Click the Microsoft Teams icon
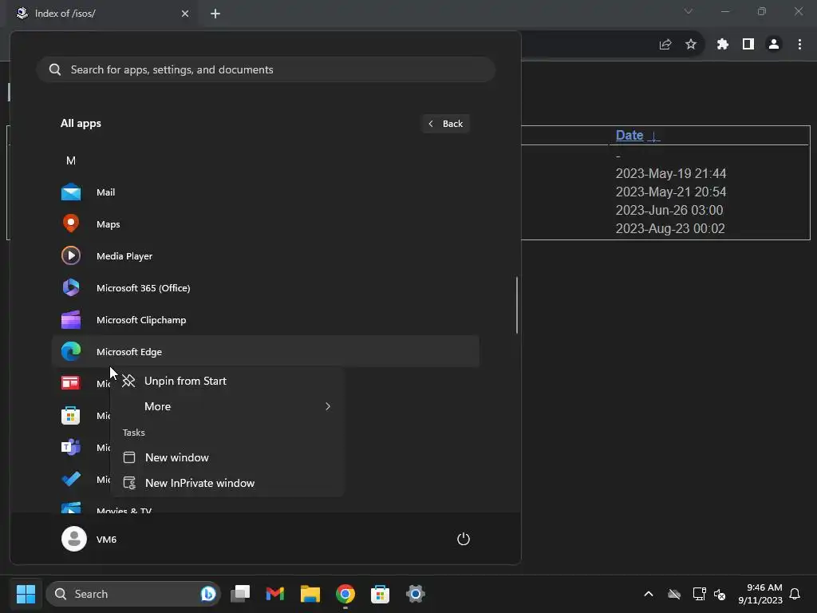Viewport: 817px width, 613px height. click(x=71, y=447)
